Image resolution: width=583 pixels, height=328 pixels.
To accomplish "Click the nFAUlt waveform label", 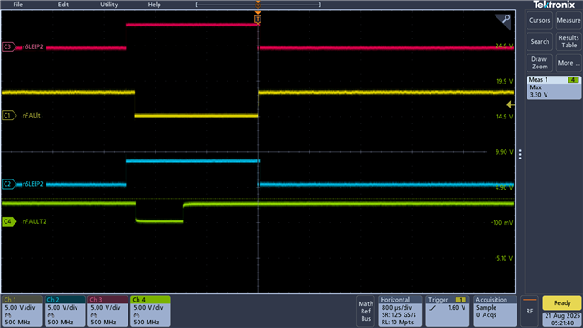I will (x=31, y=116).
